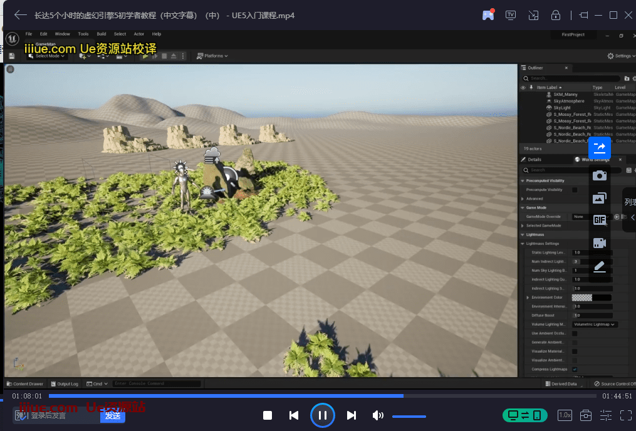The height and width of the screenshot is (431, 636).
Task: Adjust the volume slider
Action: [x=409, y=416]
